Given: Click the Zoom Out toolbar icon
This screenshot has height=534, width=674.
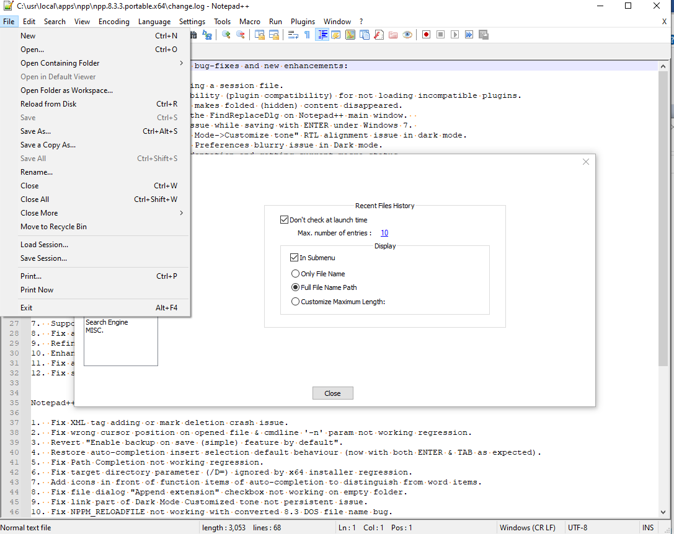Looking at the screenshot, I should click(x=241, y=35).
